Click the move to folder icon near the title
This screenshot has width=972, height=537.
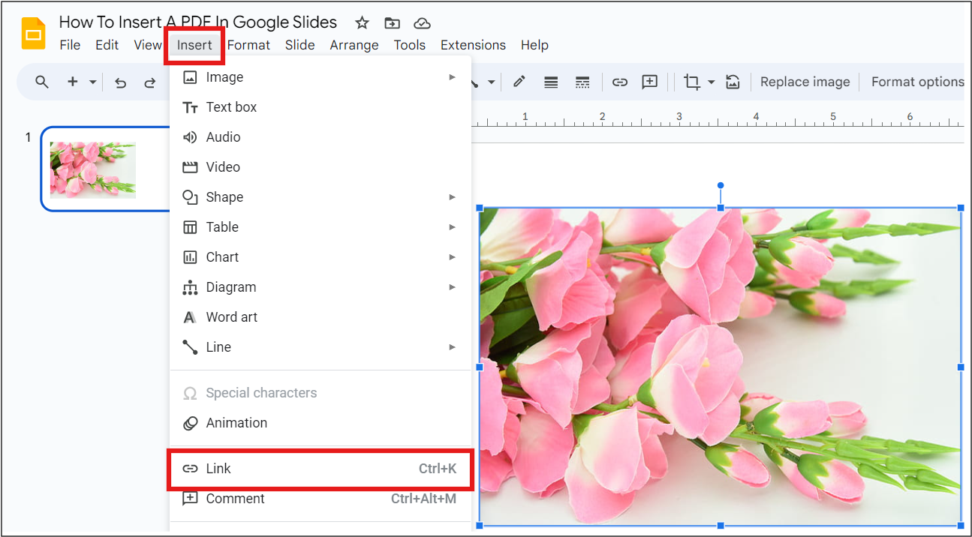pos(392,22)
